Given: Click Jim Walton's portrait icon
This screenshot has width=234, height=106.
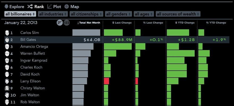Looking at the screenshot, I should [7, 95].
